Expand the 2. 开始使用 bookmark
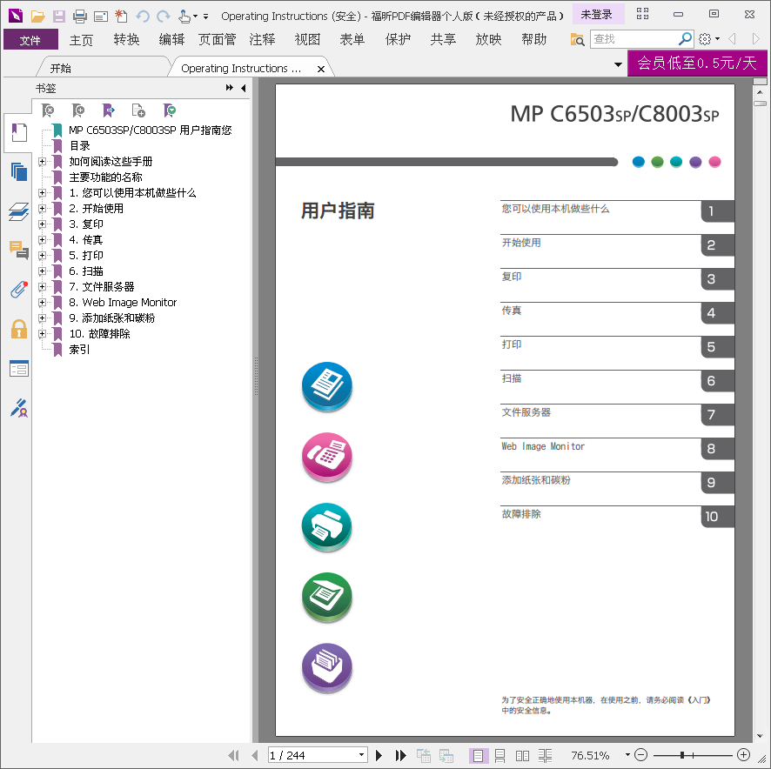The height and width of the screenshot is (769, 771). point(43,209)
